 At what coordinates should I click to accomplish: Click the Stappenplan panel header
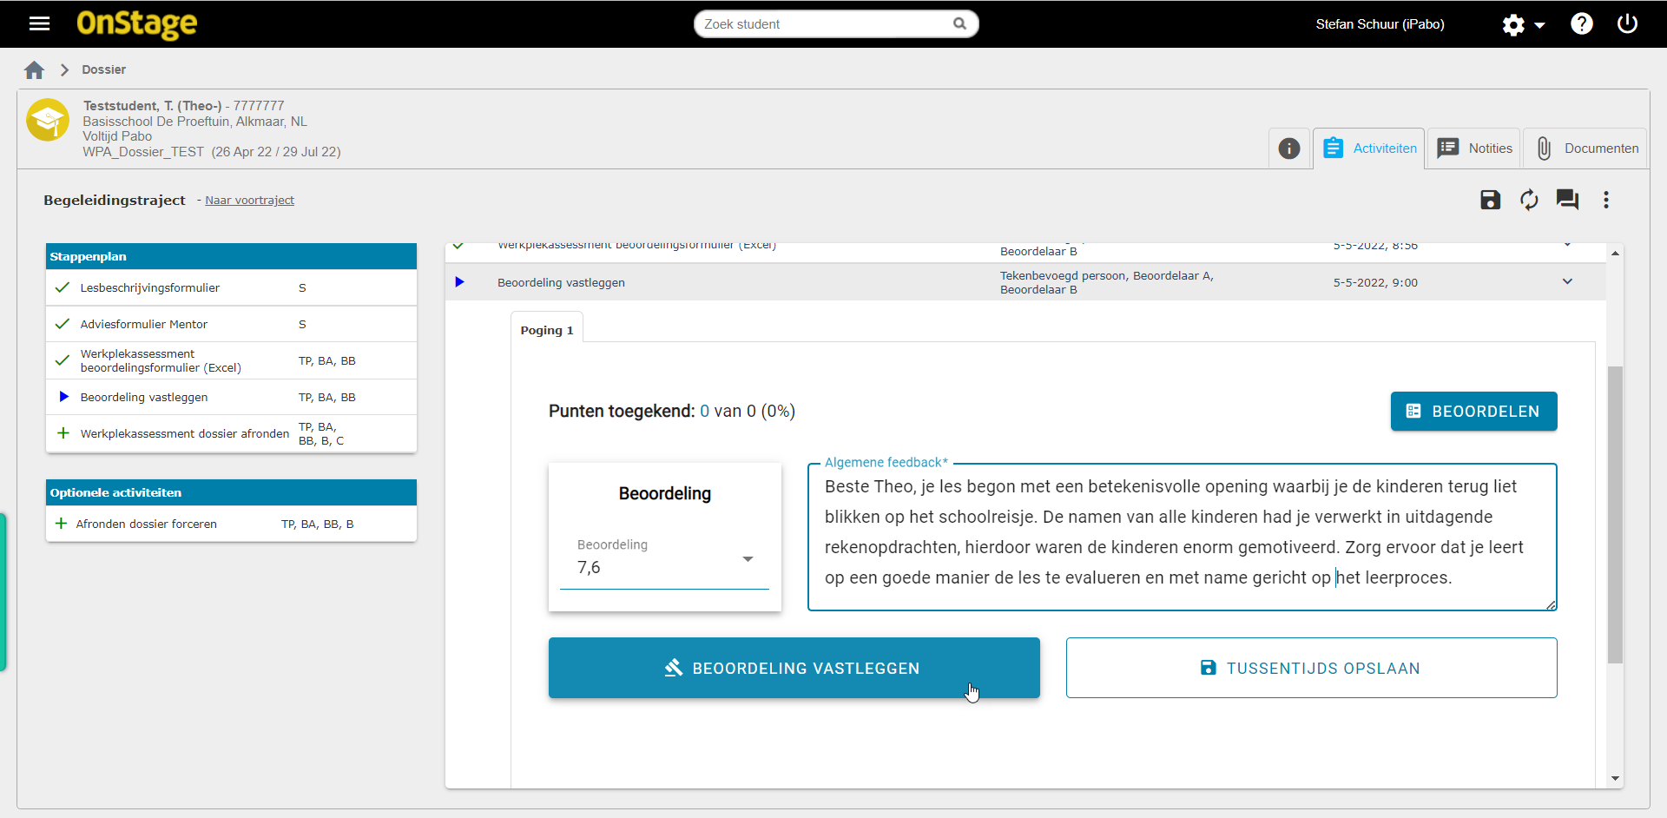click(x=231, y=256)
